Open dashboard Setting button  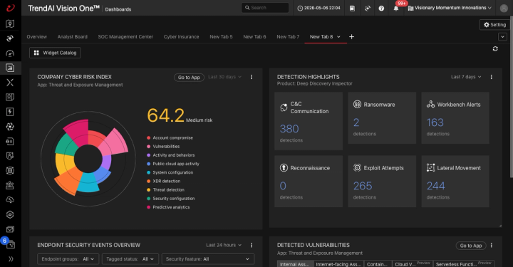click(x=494, y=25)
